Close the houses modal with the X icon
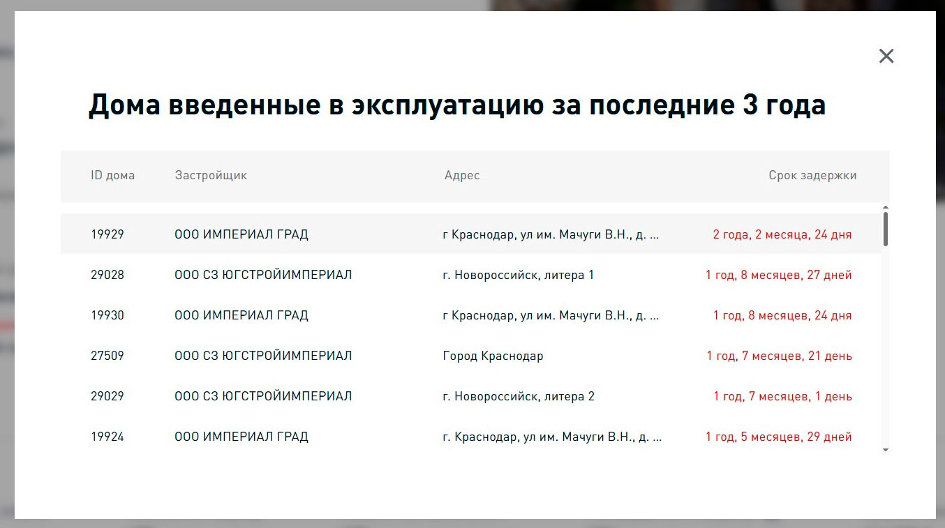The image size is (945, 528). click(x=886, y=56)
